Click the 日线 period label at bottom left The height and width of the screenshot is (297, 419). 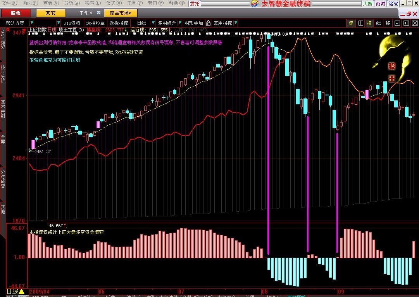click(12, 292)
